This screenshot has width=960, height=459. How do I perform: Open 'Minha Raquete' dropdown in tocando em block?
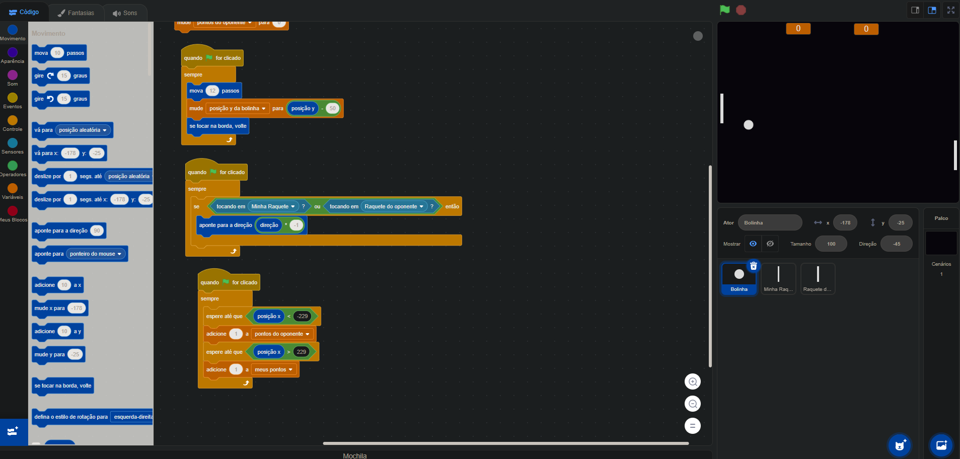click(273, 206)
